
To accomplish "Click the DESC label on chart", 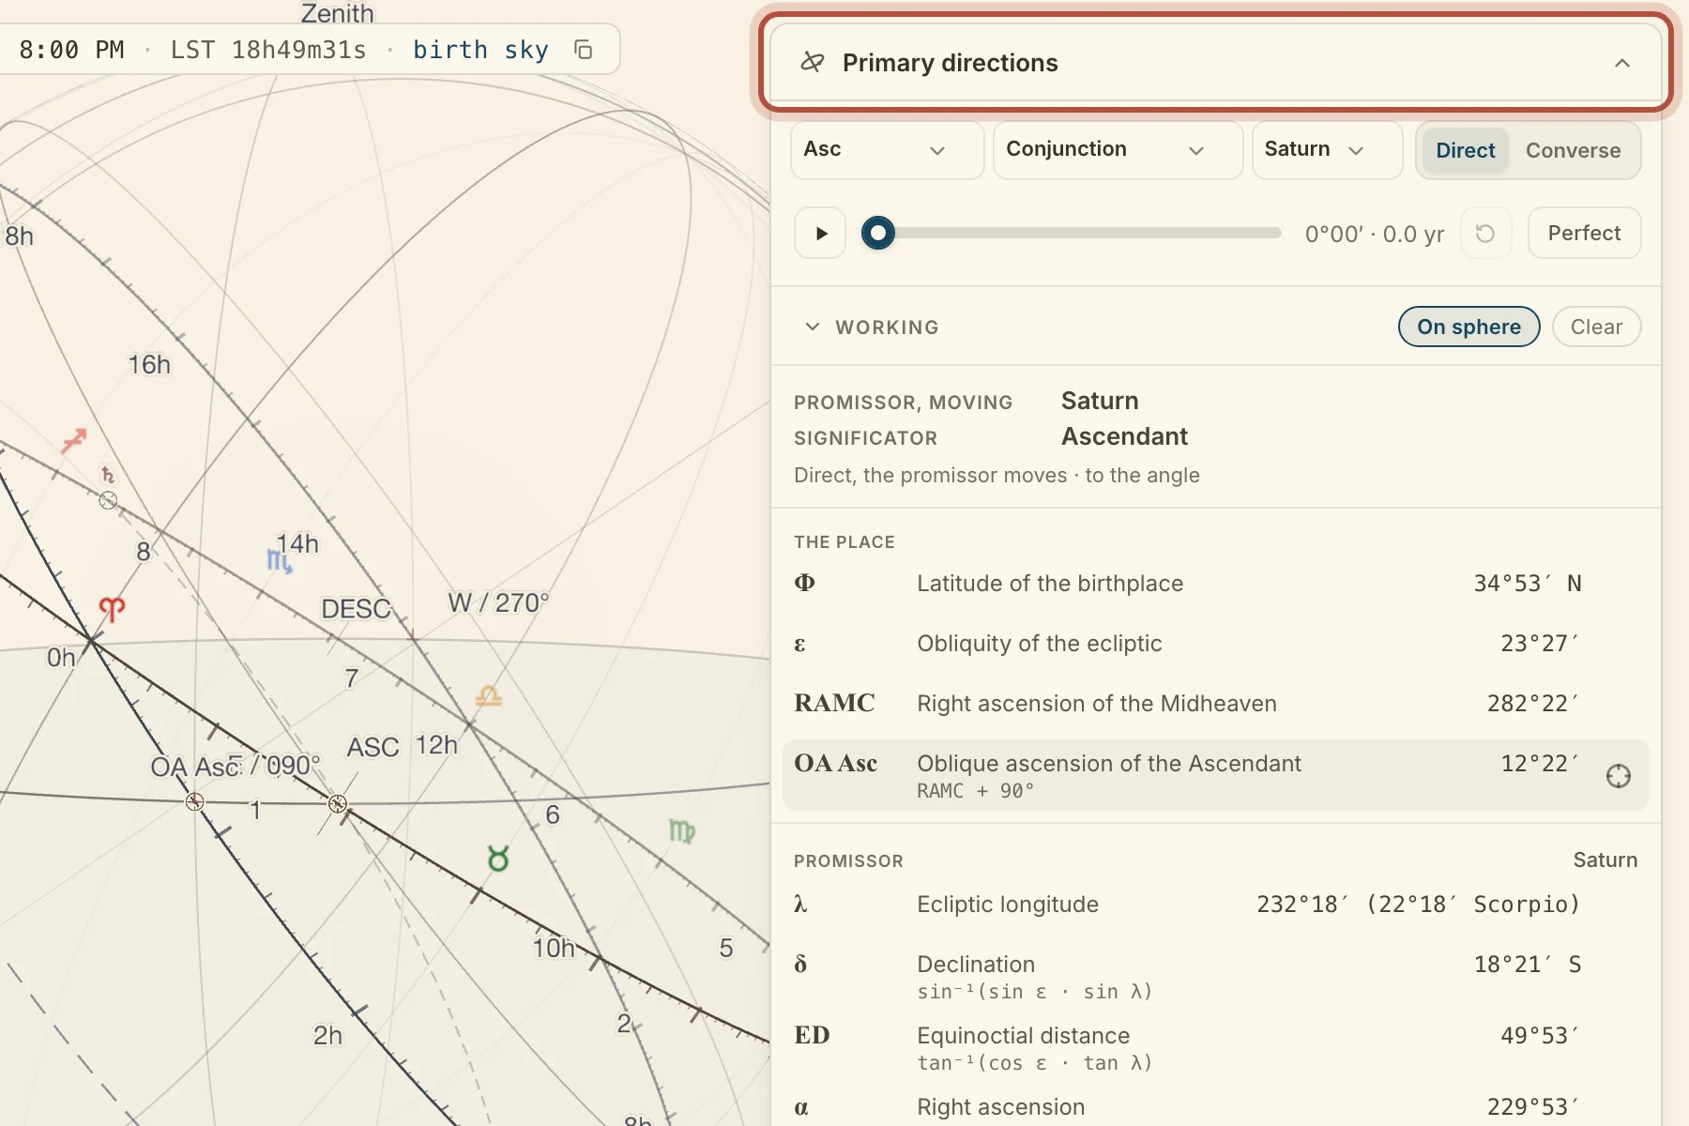I will (356, 609).
